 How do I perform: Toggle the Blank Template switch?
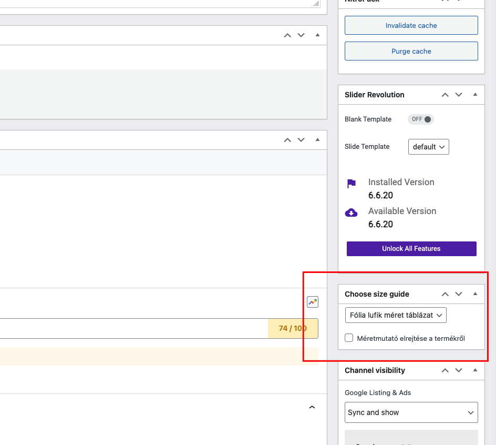(421, 119)
